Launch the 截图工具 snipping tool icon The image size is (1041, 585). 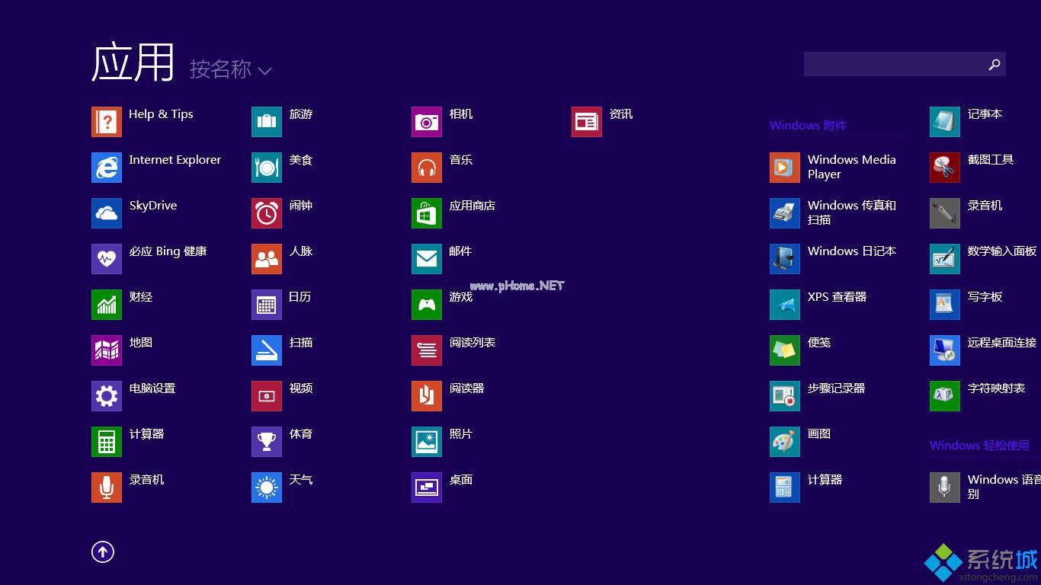945,168
